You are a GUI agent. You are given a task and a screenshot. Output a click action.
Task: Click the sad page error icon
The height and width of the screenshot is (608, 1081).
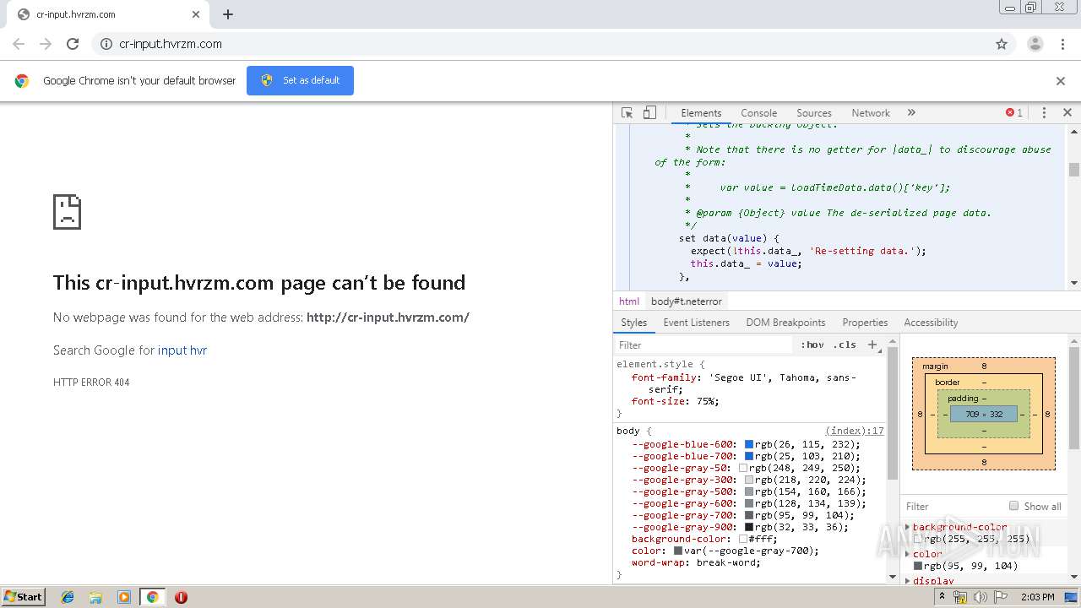pyautogui.click(x=67, y=211)
